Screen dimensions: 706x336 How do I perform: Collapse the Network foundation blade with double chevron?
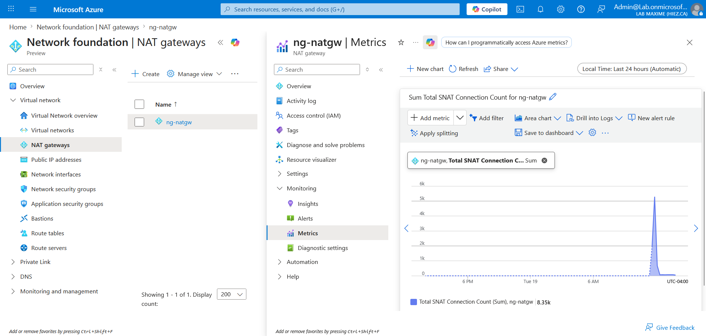221,43
